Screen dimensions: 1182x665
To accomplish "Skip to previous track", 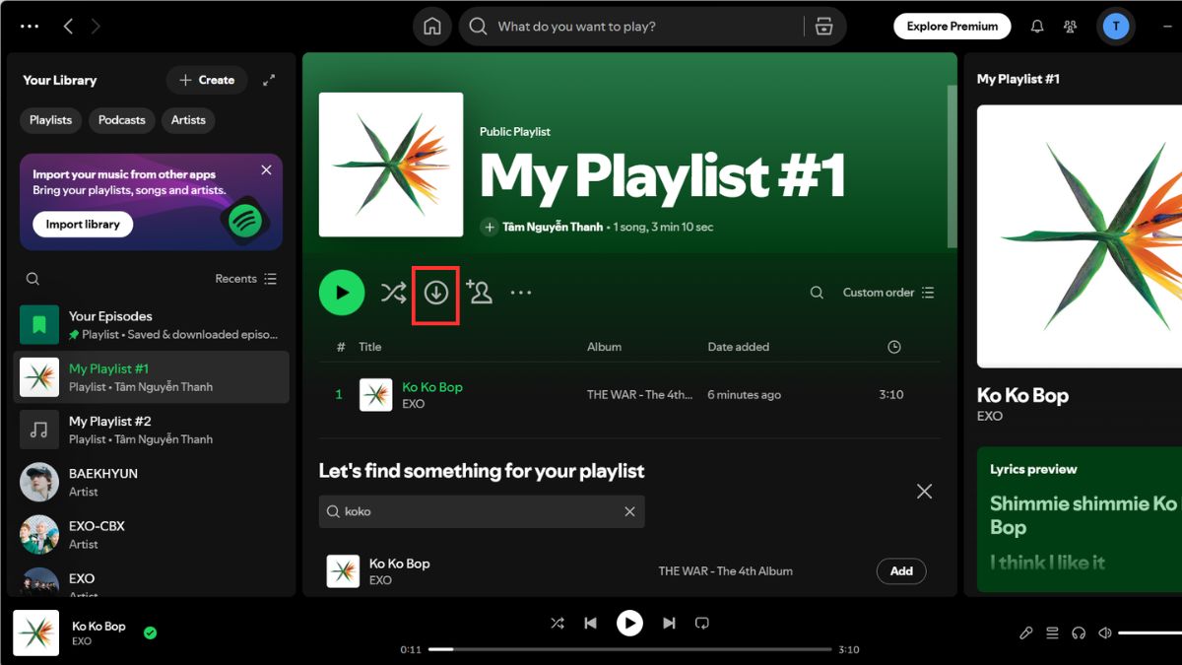I will point(590,624).
